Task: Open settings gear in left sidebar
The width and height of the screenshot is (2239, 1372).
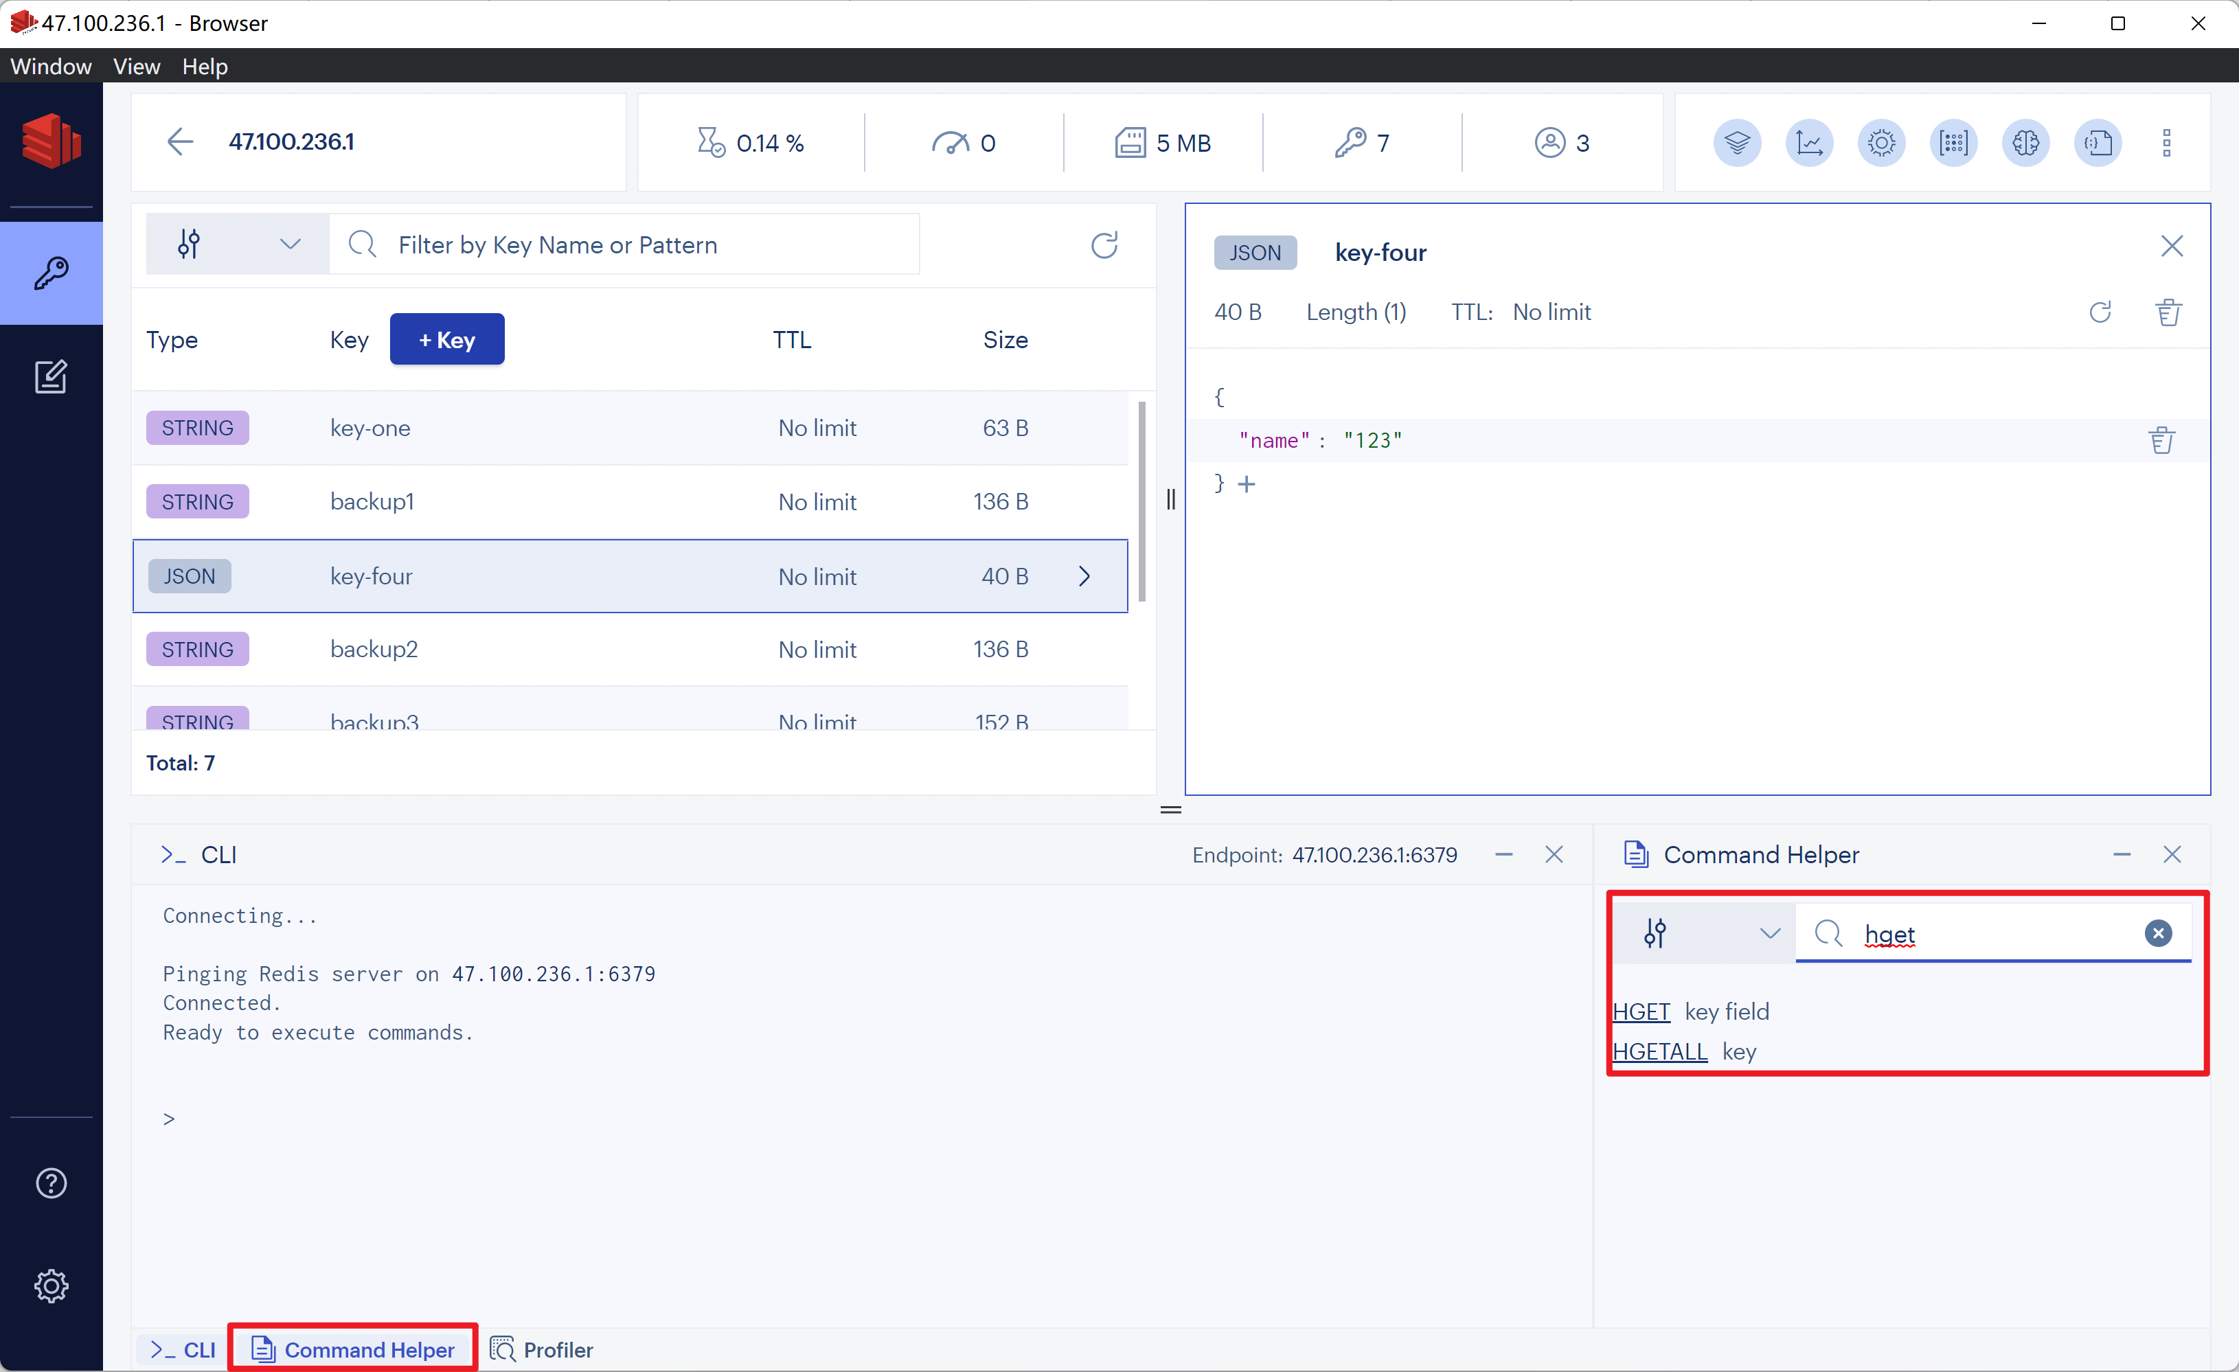Action: point(51,1285)
